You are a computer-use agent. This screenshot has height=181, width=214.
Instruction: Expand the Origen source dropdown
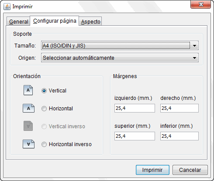click(120, 58)
